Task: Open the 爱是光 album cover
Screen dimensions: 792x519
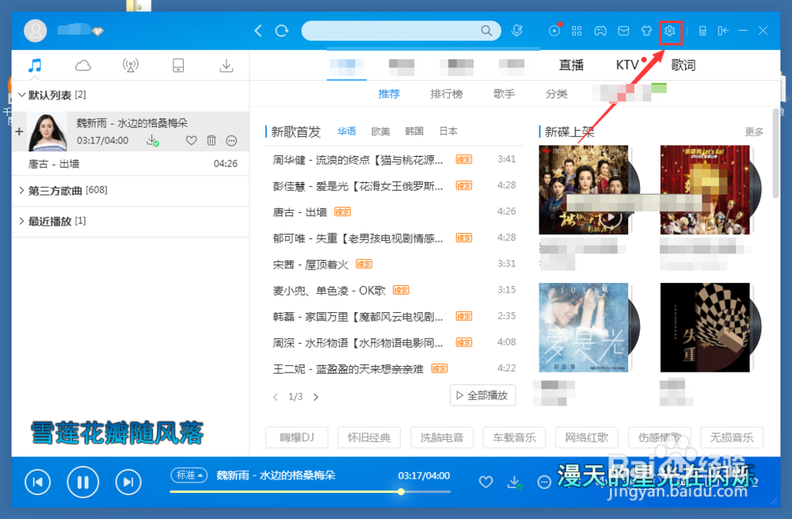Action: point(584,327)
